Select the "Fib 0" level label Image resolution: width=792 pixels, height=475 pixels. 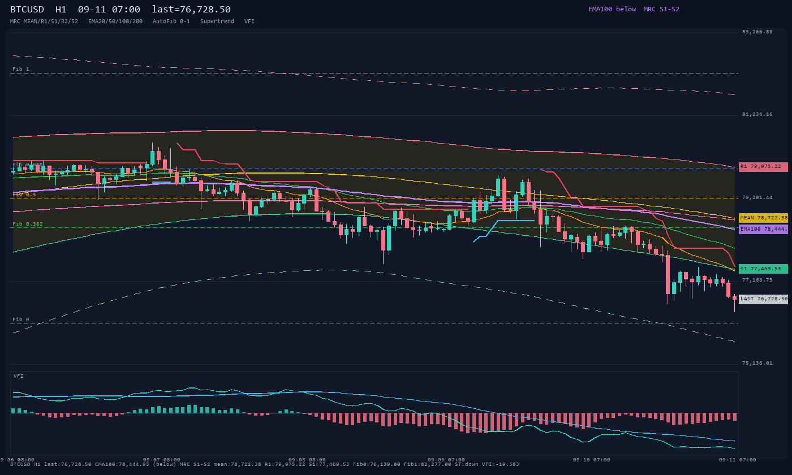21,319
